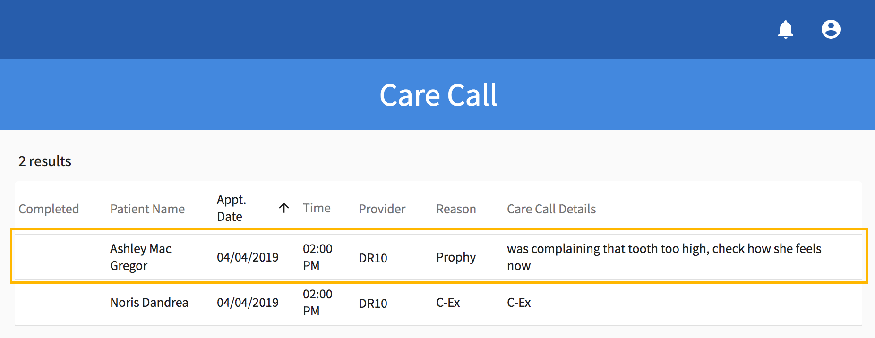Click C-Ex in Noris Dandrea's Reason column
The width and height of the screenshot is (875, 338).
click(x=448, y=303)
